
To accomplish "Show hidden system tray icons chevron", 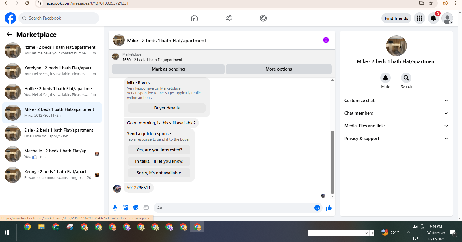I will click(408, 232).
